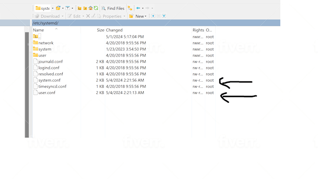Open the directory tree icon
Viewport: 318px width, 179px height.
130,8
